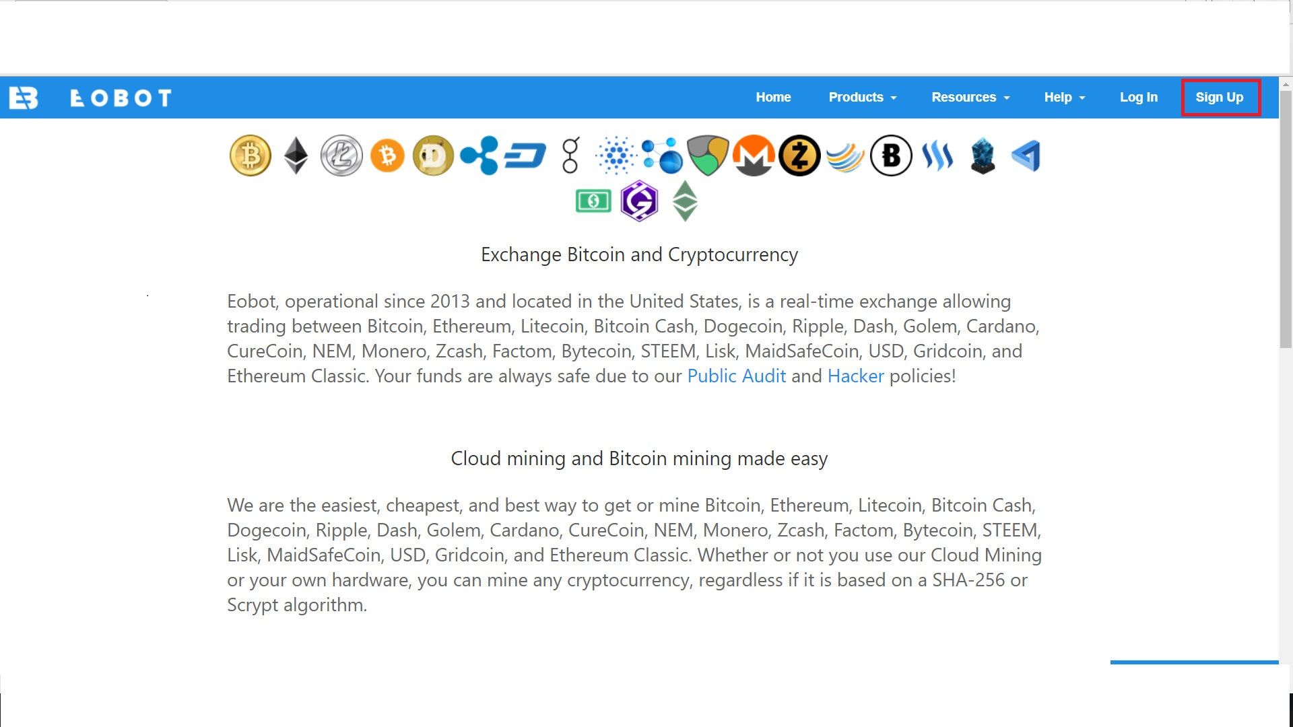Click the scrollbar up arrow
The width and height of the screenshot is (1293, 727).
click(1286, 85)
